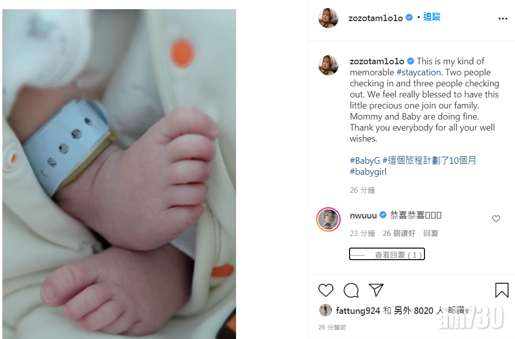Open nwuuu's story ring avatar

tap(328, 219)
